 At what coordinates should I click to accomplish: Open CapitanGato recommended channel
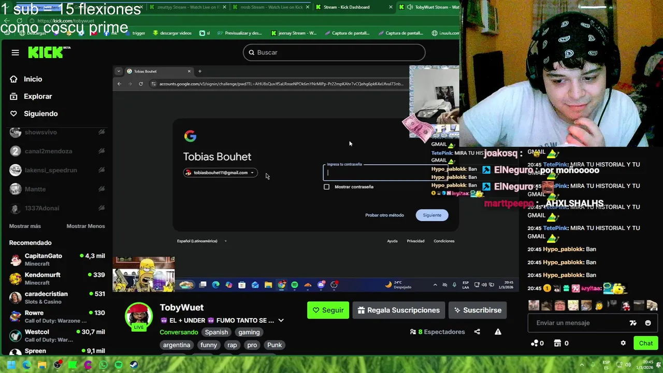[x=57, y=260]
